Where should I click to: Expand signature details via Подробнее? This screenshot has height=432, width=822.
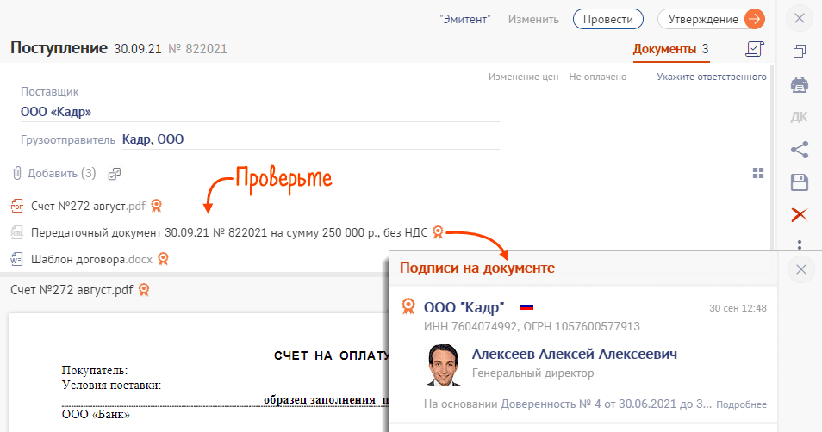tap(741, 404)
